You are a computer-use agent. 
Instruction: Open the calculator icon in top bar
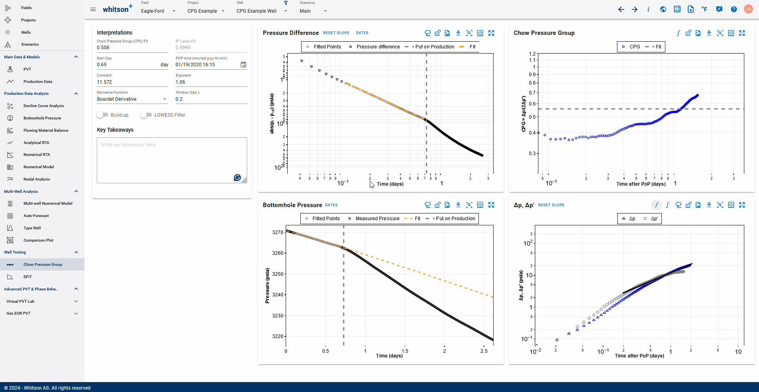677,10
